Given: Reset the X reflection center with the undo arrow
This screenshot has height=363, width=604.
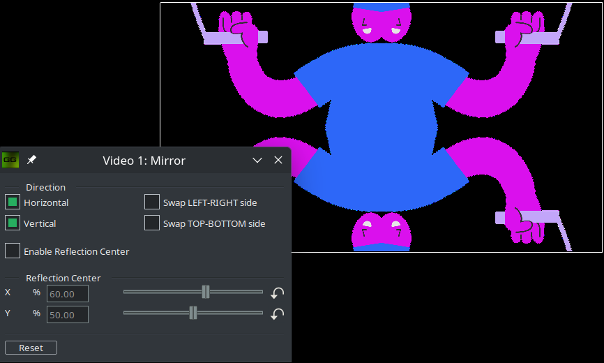Looking at the screenshot, I should pos(278,293).
